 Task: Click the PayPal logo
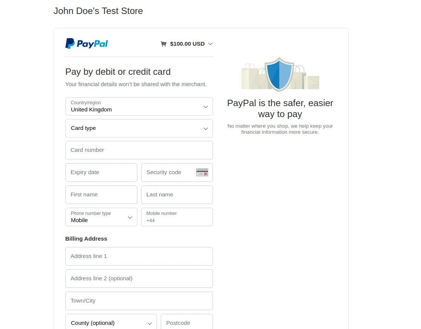pos(87,44)
